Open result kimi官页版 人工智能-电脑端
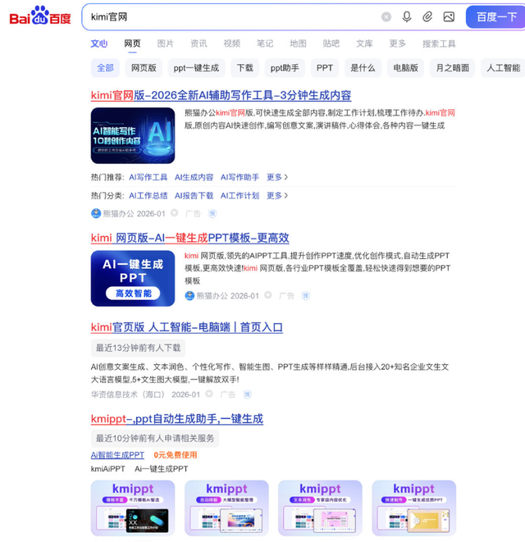The image size is (525, 542). (x=187, y=327)
